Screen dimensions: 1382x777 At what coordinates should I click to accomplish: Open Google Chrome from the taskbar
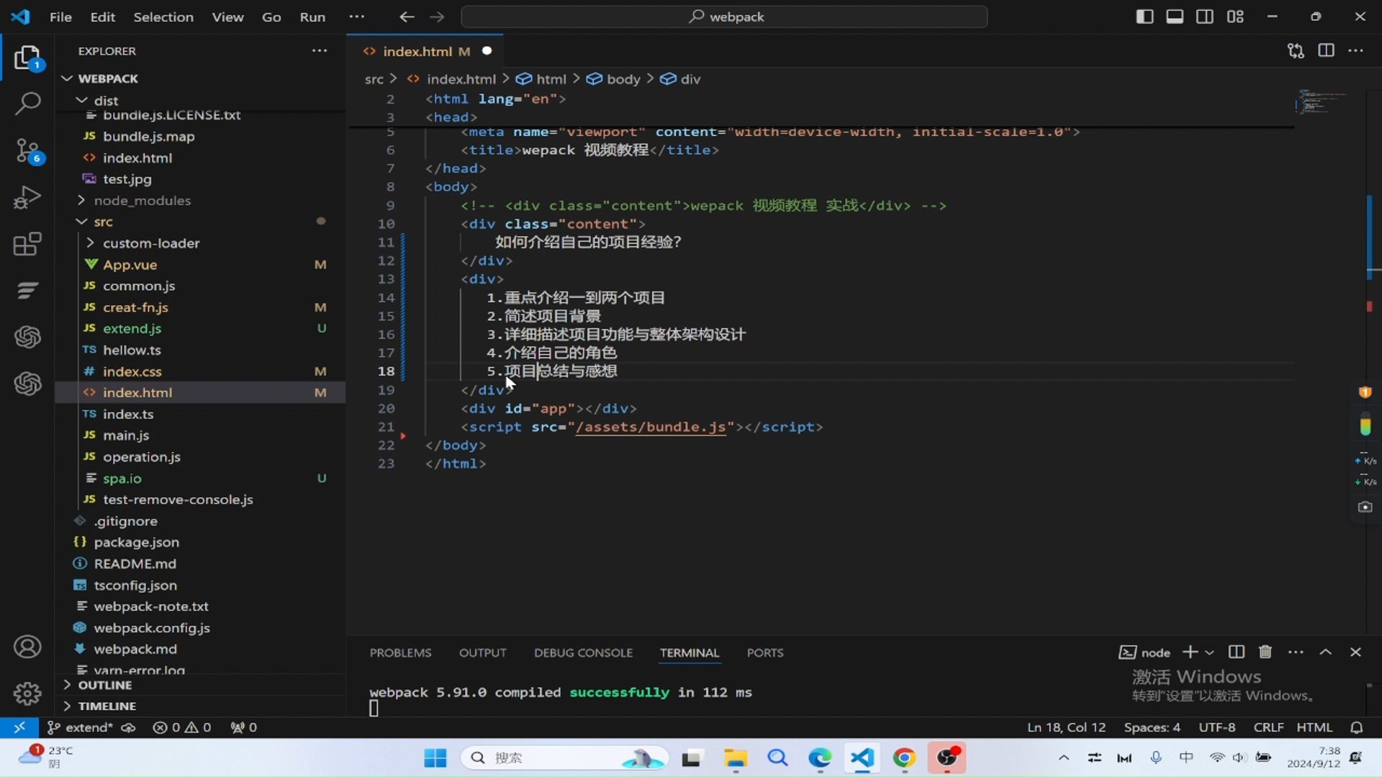(905, 758)
